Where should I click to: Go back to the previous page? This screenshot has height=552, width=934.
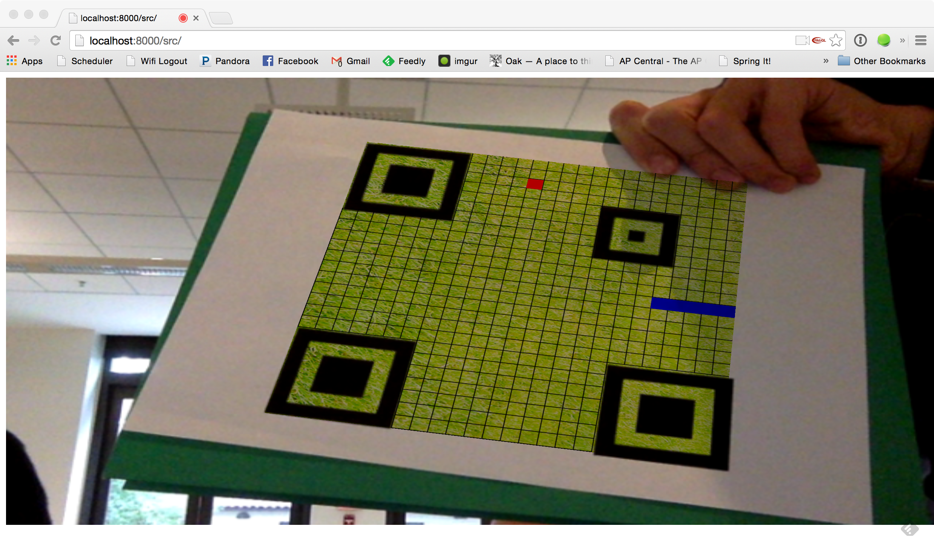click(x=14, y=40)
